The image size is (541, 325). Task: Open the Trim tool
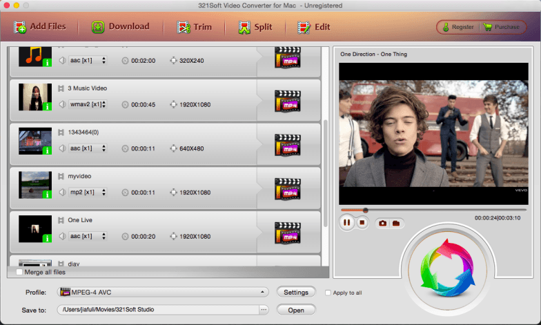195,27
